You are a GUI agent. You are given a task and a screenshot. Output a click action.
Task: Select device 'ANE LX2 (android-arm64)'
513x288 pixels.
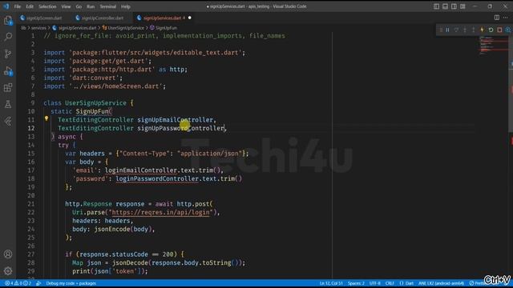point(441,283)
